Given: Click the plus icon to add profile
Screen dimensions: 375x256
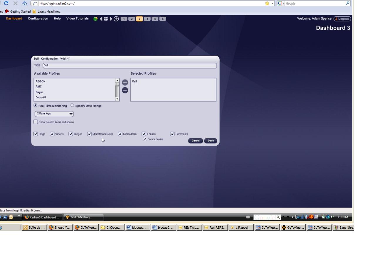Looking at the screenshot, I should [125, 82].
